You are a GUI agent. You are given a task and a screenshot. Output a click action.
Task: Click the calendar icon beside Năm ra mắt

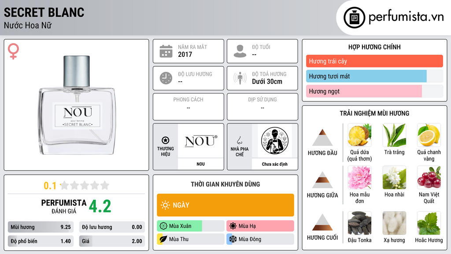pos(166,51)
